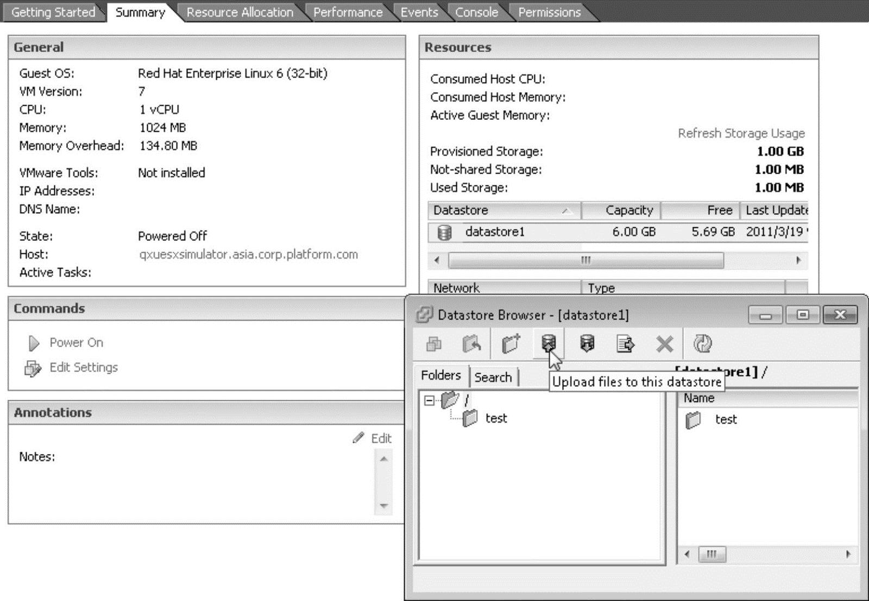
Task: Click the Type column header in Resources
Action: pyautogui.click(x=683, y=287)
